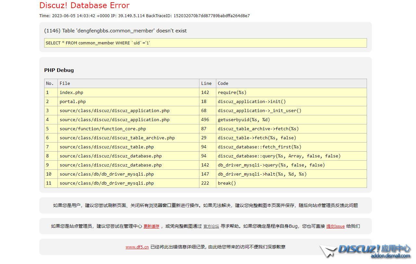Click the discuz_table_archive.php file cell
416x264 pixels.
point(117,138)
